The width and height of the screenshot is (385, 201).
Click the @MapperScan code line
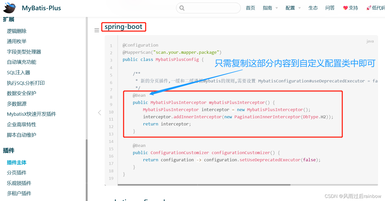coord(172,52)
